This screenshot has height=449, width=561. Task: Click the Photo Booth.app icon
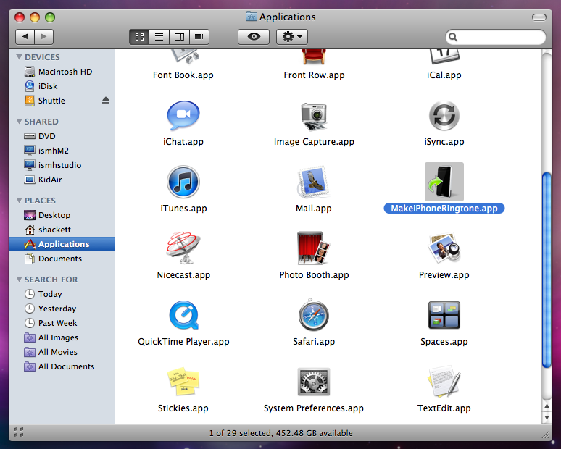(x=313, y=248)
